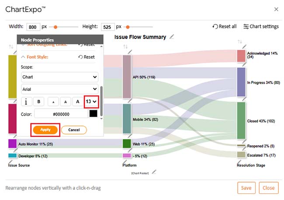The width and height of the screenshot is (284, 200).
Task: Edit the Issue Flow Summary title pencil
Action: pos(172,37)
